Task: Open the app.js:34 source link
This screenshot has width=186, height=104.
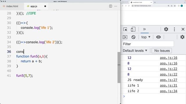Action: coord(169,91)
